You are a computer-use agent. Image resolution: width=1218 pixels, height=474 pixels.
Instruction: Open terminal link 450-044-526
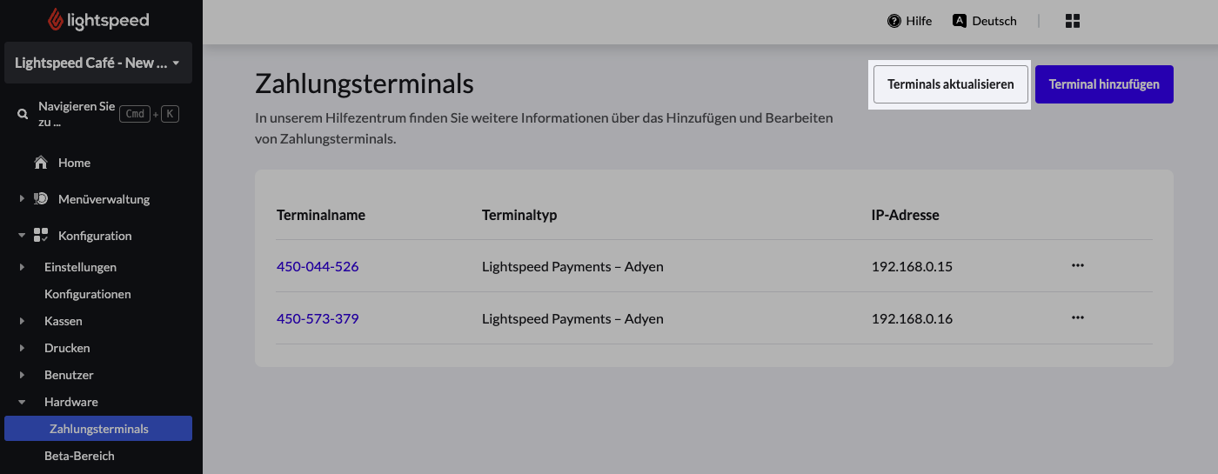pyautogui.click(x=318, y=266)
